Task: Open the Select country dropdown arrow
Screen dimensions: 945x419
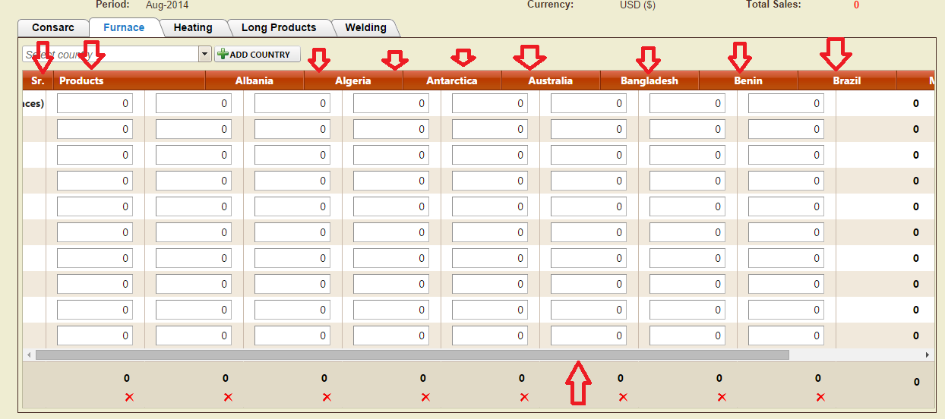Action: tap(204, 55)
